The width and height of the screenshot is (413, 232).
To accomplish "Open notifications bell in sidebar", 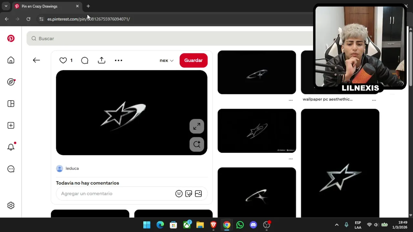I will tap(11, 147).
